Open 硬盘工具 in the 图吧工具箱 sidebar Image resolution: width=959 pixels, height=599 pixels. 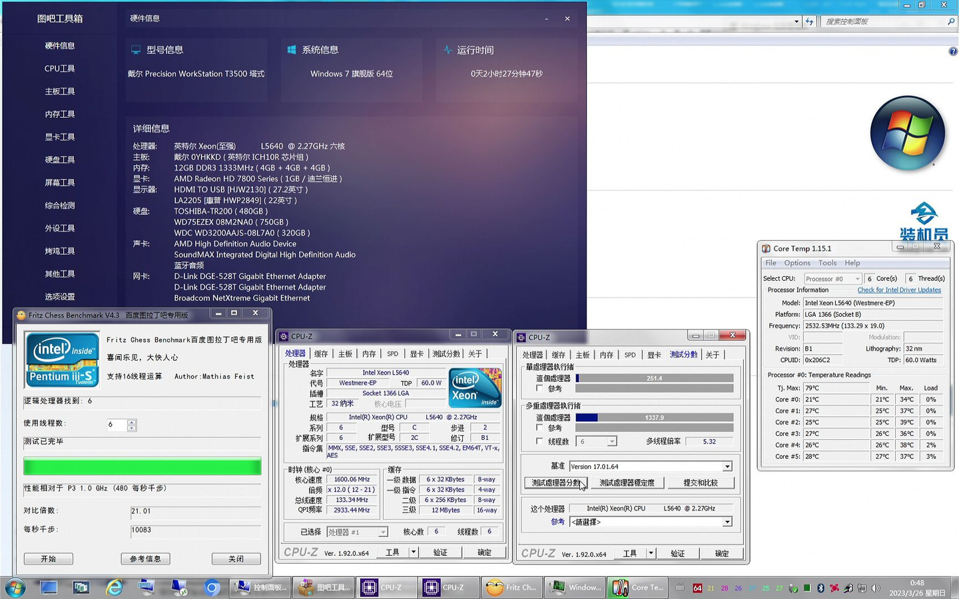pyautogui.click(x=59, y=159)
